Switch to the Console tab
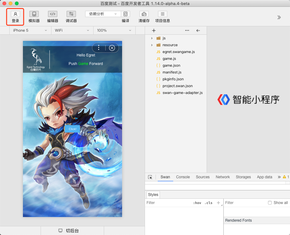Screen dimensions: 290x235 pyautogui.click(x=183, y=177)
